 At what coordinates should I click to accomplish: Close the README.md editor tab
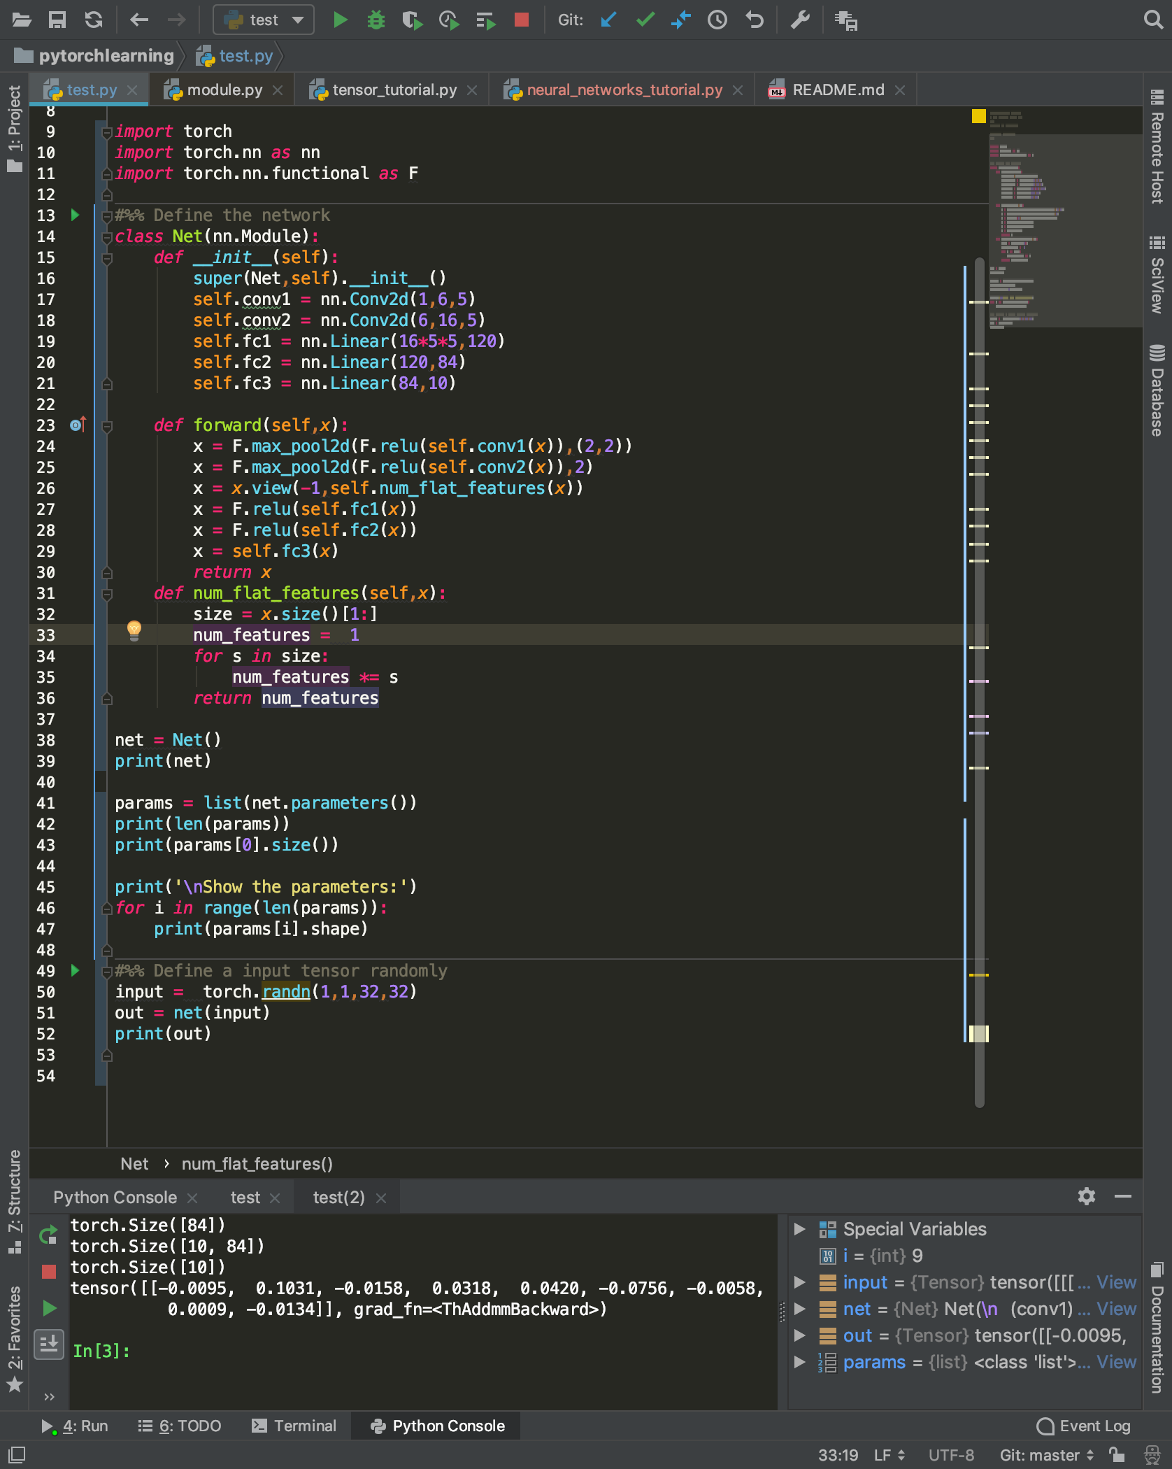tap(900, 90)
